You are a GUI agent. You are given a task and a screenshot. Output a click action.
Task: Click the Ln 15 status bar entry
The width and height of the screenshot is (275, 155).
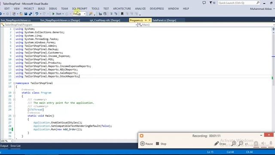(x=210, y=152)
